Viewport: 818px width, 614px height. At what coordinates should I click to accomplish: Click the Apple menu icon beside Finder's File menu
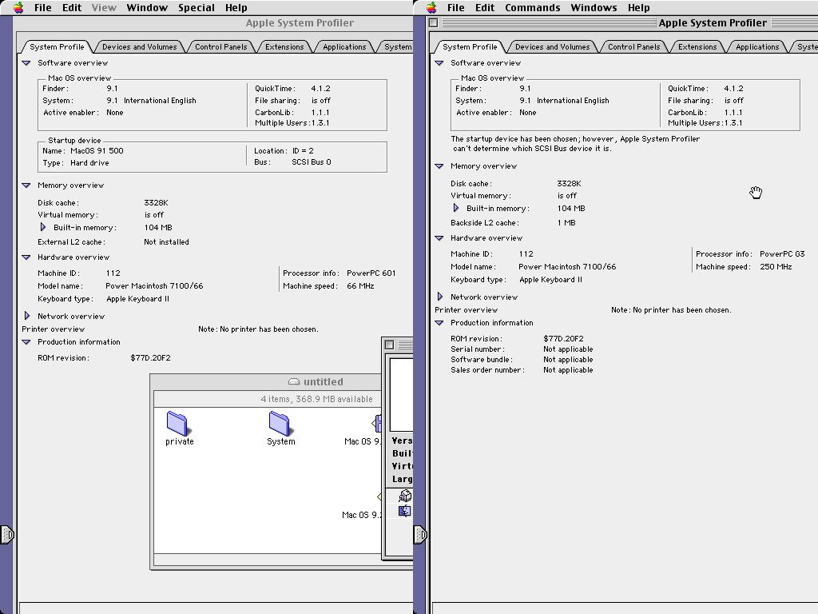pyautogui.click(x=18, y=7)
